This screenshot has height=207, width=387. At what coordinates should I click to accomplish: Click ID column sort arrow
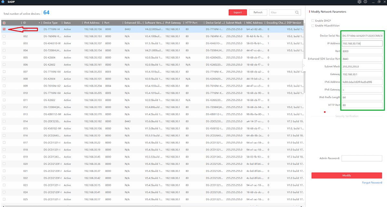(40, 23)
